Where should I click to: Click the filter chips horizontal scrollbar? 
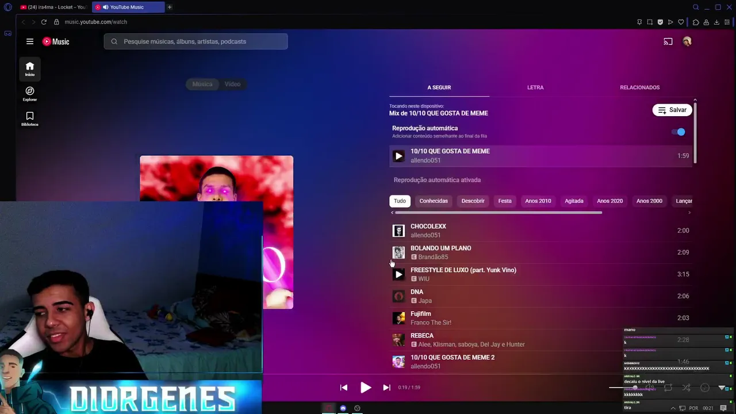tap(499, 213)
